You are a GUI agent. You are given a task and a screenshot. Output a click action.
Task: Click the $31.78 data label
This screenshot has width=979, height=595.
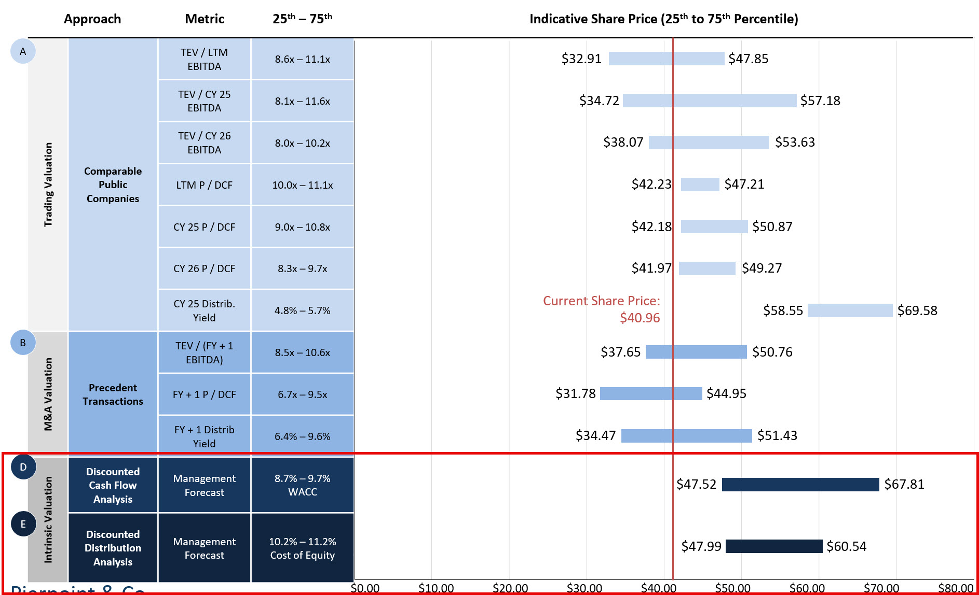(576, 393)
